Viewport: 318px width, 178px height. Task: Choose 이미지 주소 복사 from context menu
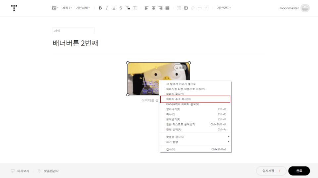[195, 99]
